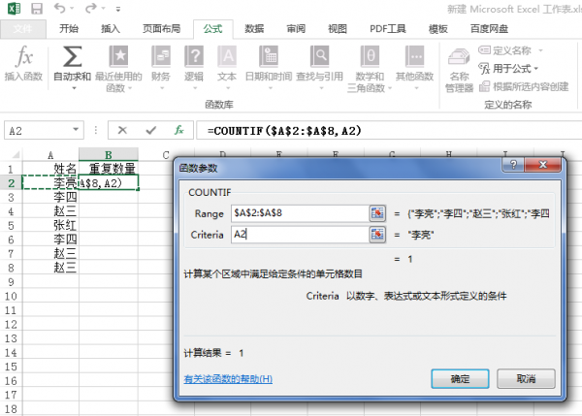Select the whole sheet via corner triangle
The height and width of the screenshot is (416, 582).
(16, 154)
